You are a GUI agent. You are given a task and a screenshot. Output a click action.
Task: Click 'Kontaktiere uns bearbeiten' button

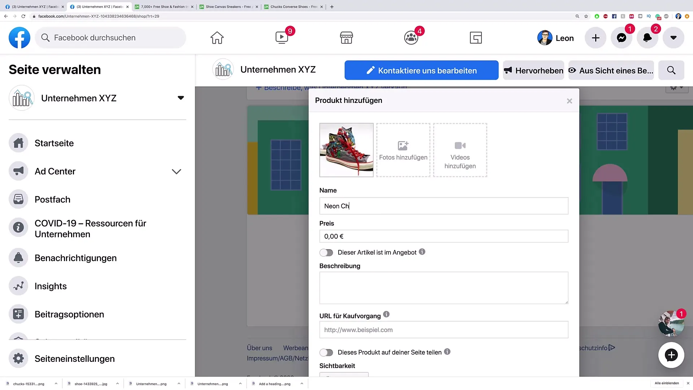[421, 70]
